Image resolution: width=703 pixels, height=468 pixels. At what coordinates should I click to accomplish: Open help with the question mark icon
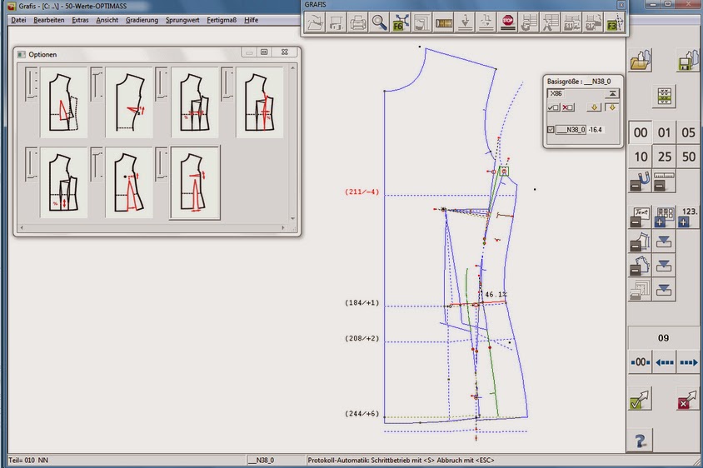coord(641,441)
